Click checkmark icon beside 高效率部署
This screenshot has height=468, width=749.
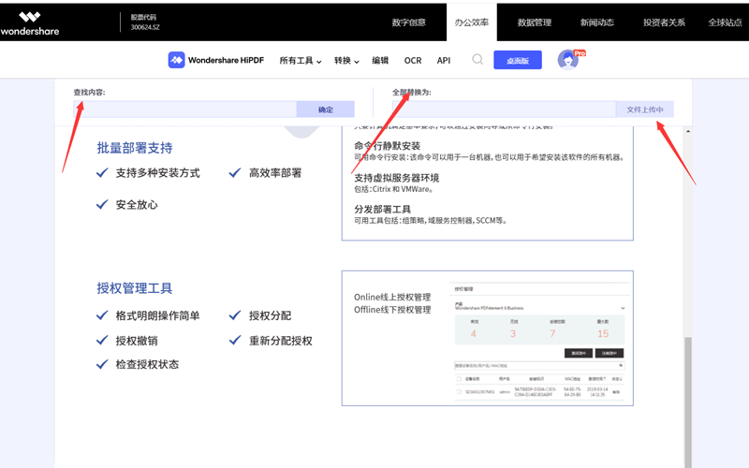(x=234, y=173)
